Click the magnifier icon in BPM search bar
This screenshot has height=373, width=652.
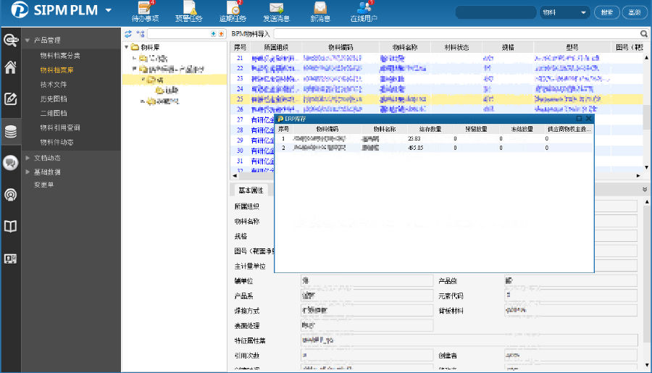[643, 34]
